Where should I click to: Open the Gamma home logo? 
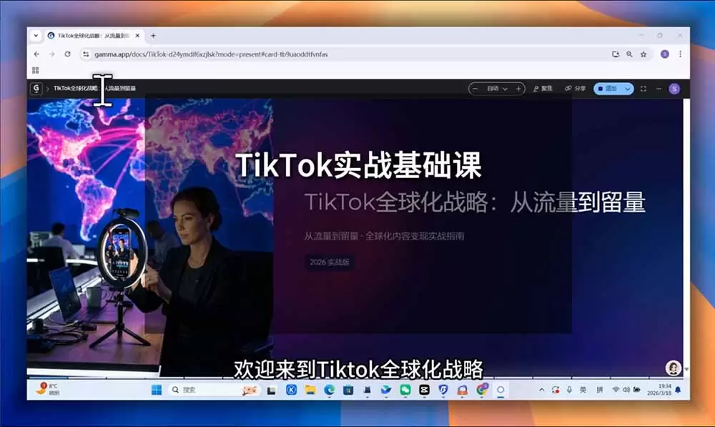tap(36, 89)
